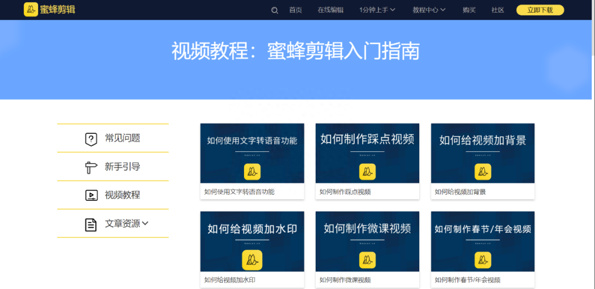Screen dimensions: 595x289
Task: Click bee icon on 视频加水印 thumbnail
Action: 252,260
